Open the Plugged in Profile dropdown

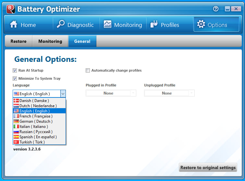[x=111, y=93]
